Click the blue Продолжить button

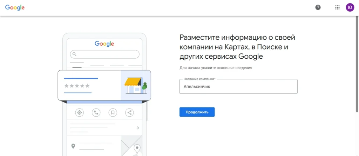[197, 112]
